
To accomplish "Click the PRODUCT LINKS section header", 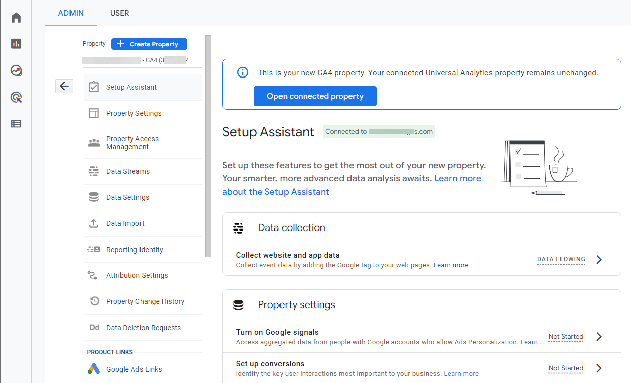I will 110,352.
